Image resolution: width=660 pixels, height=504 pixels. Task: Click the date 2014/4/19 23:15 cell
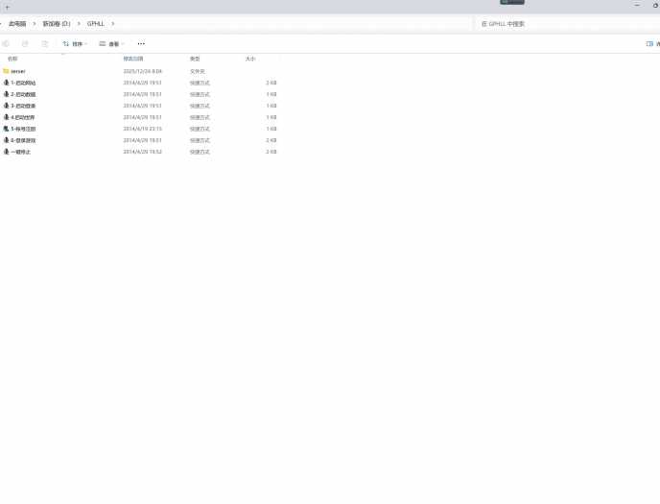142,129
